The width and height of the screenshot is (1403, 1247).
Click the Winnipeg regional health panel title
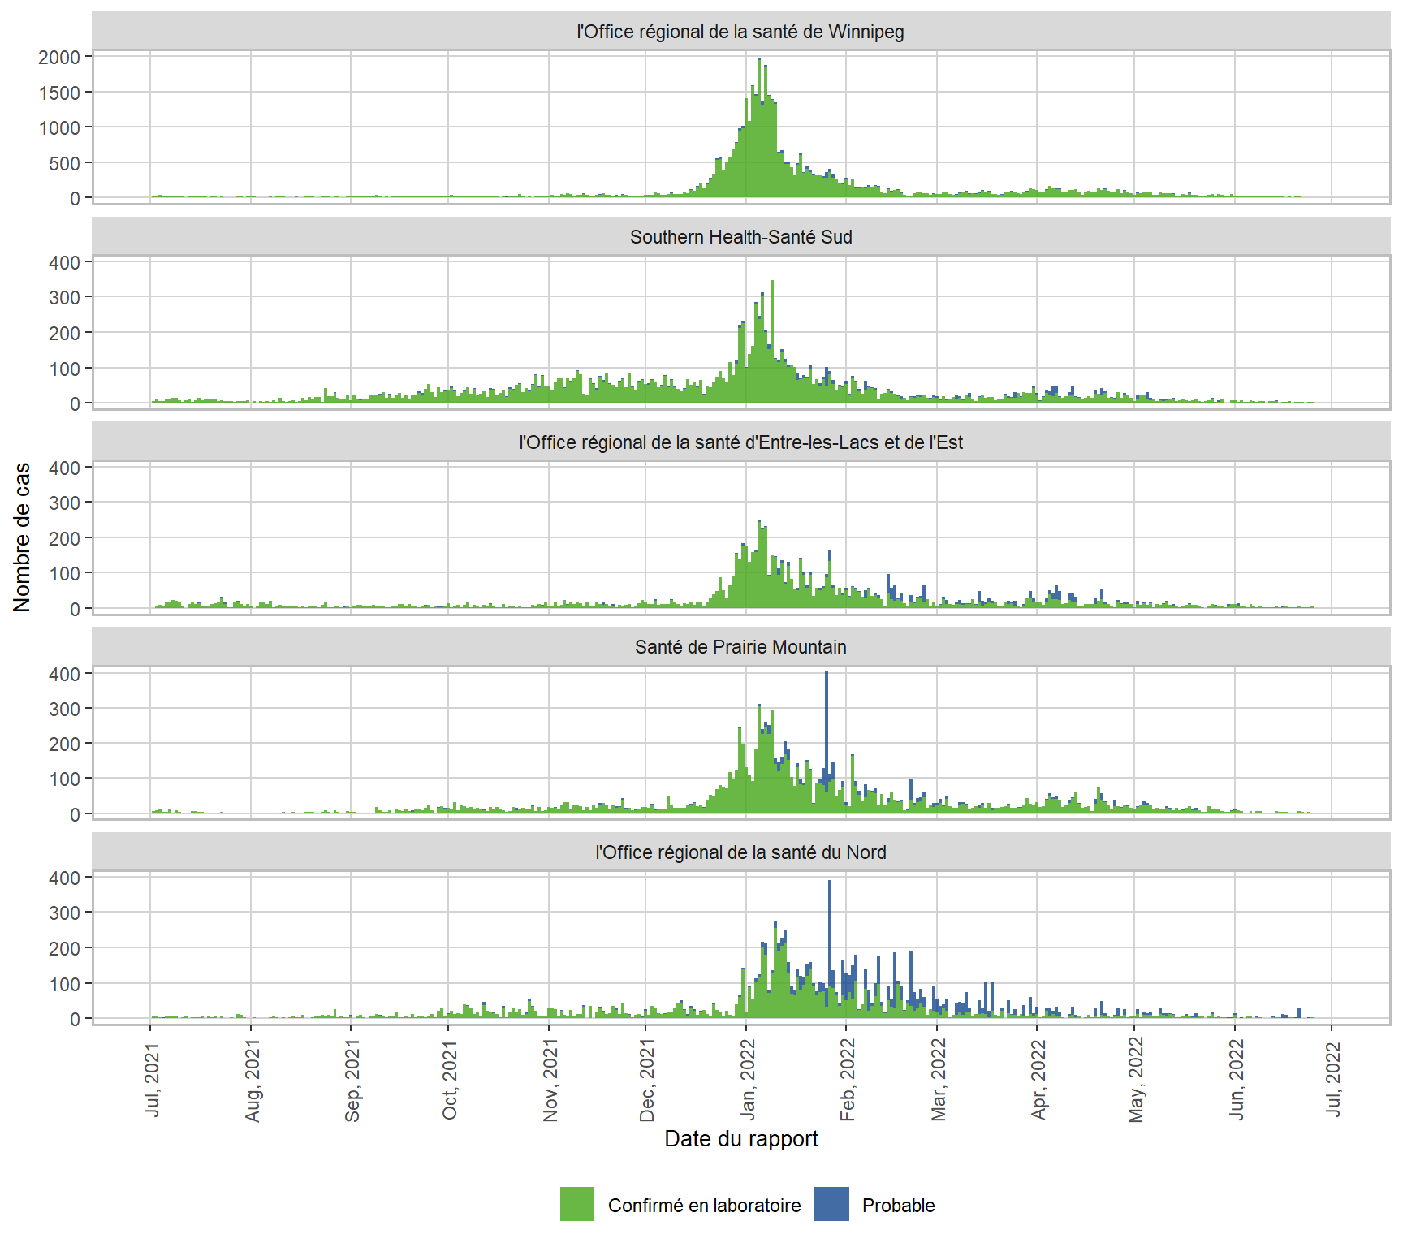point(740,32)
